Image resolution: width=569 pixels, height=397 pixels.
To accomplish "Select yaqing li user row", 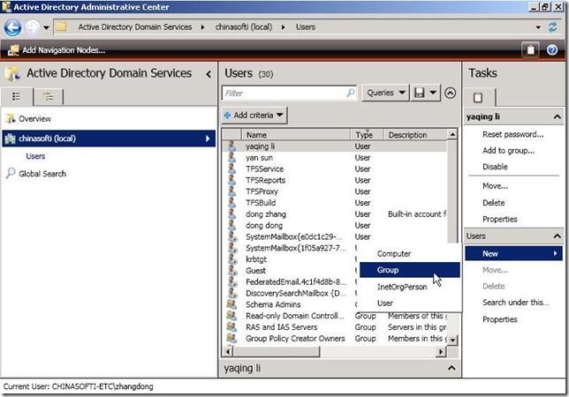I will coord(334,146).
